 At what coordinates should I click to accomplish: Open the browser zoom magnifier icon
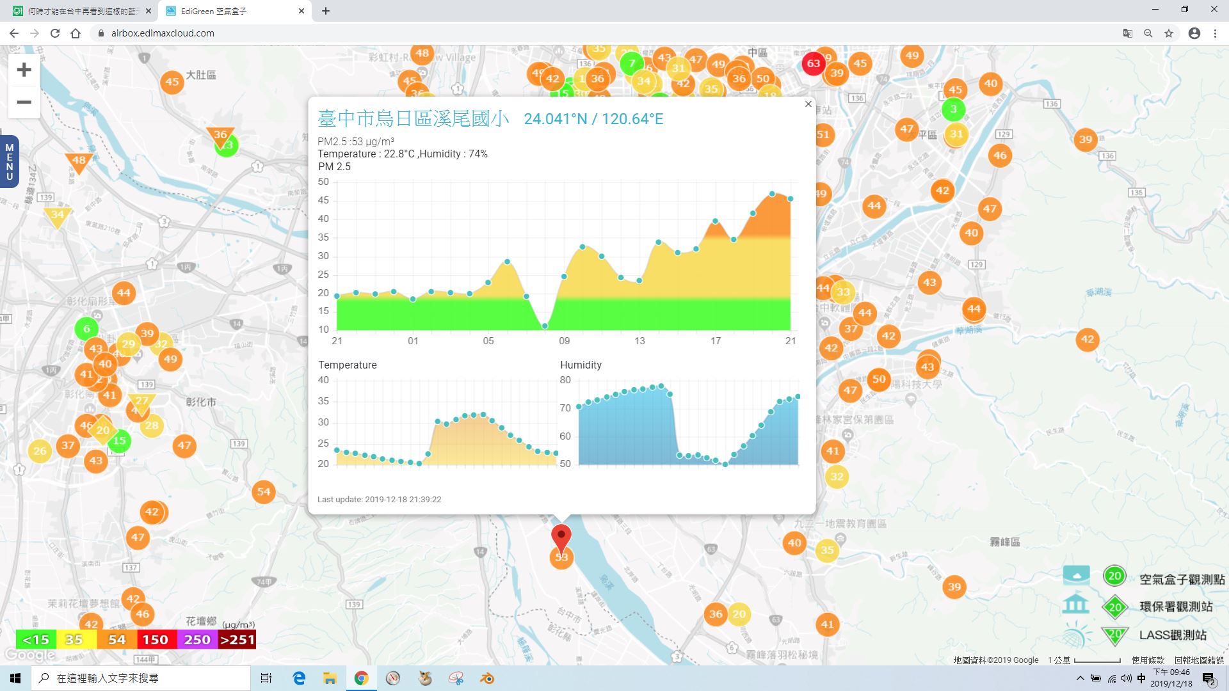[1148, 33]
